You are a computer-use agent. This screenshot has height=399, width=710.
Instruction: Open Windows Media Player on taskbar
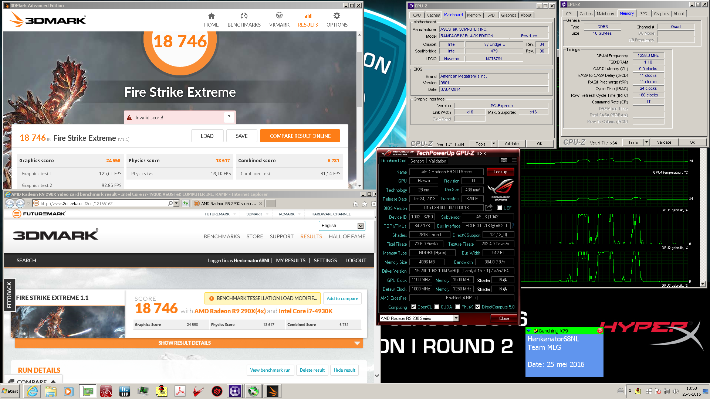69,391
